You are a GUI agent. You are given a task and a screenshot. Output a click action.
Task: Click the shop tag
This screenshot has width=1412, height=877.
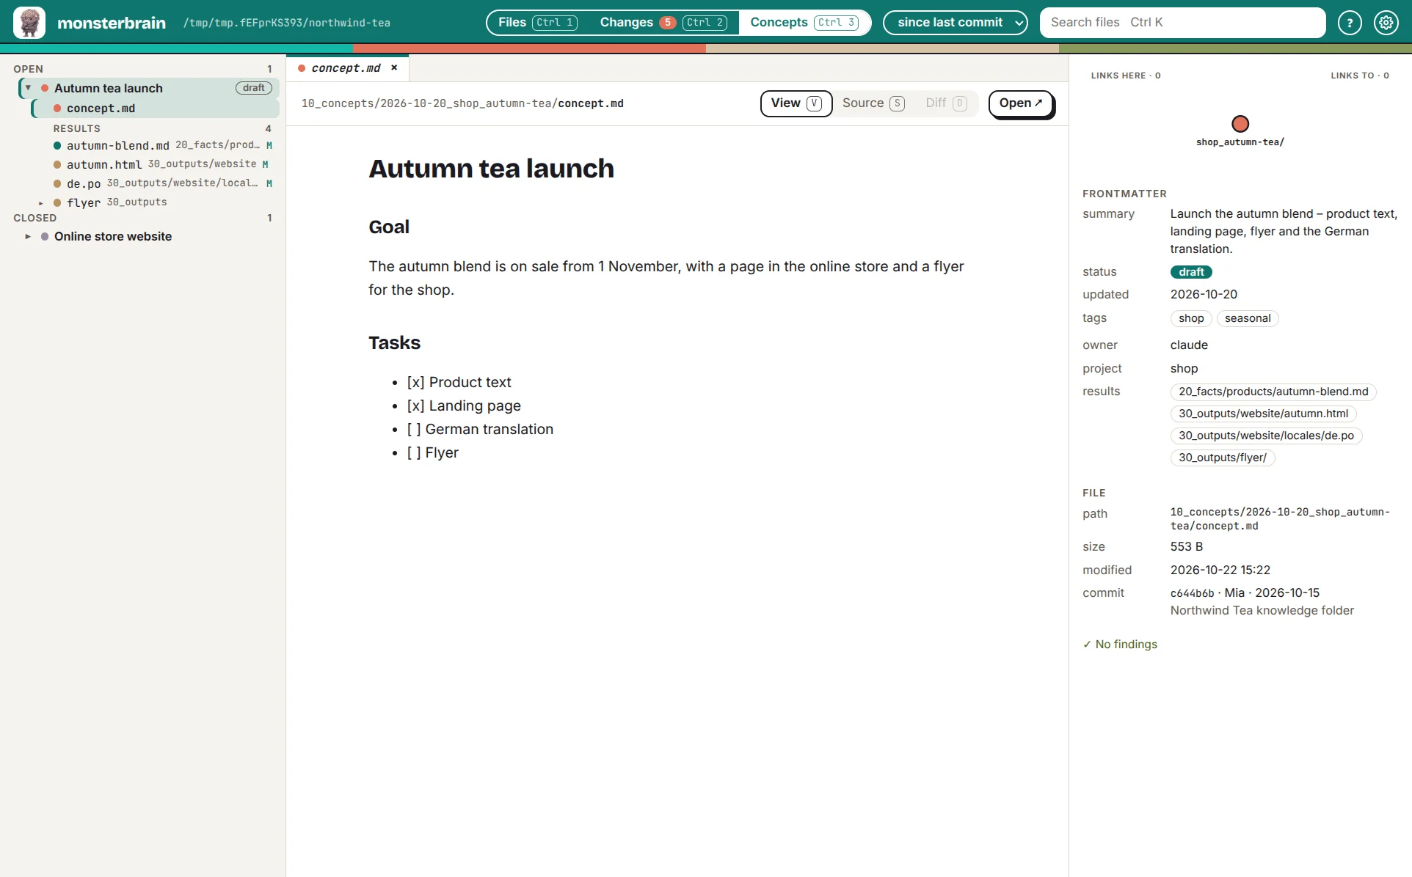[1190, 318]
